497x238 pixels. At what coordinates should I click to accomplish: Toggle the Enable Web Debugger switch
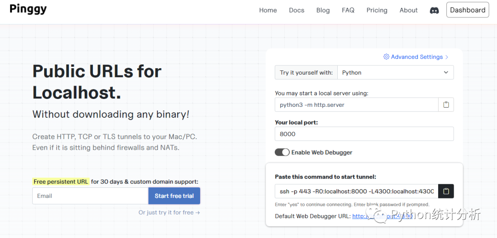click(x=282, y=152)
